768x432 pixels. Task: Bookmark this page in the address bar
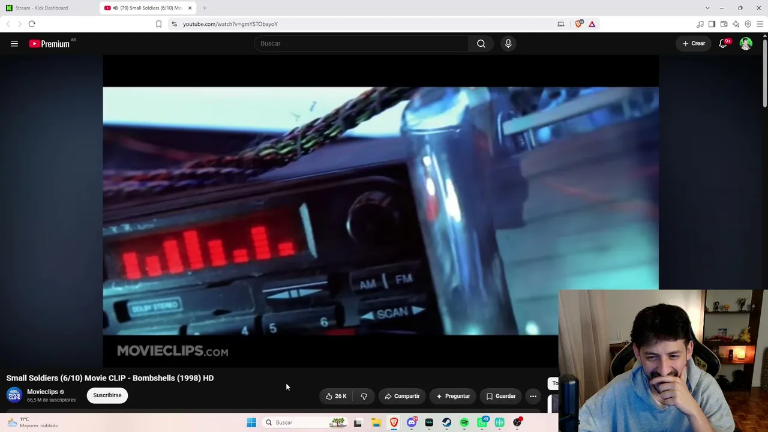click(x=158, y=24)
